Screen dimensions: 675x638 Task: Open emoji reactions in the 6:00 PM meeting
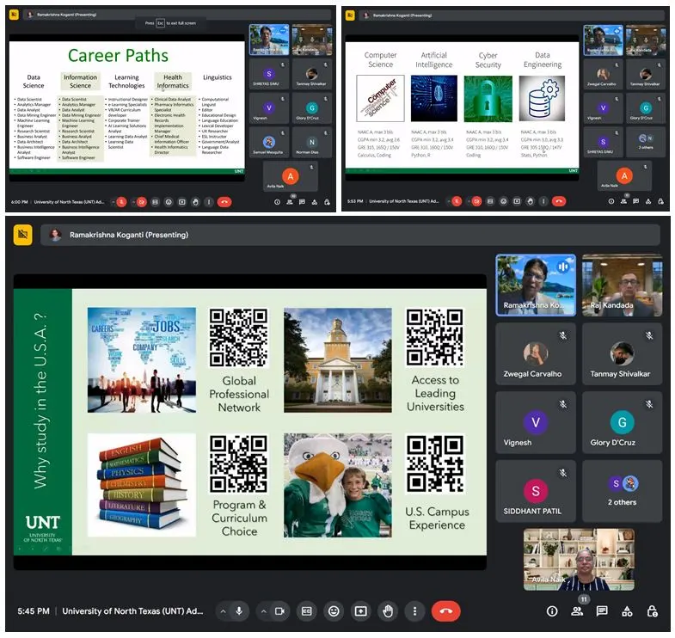pos(169,202)
